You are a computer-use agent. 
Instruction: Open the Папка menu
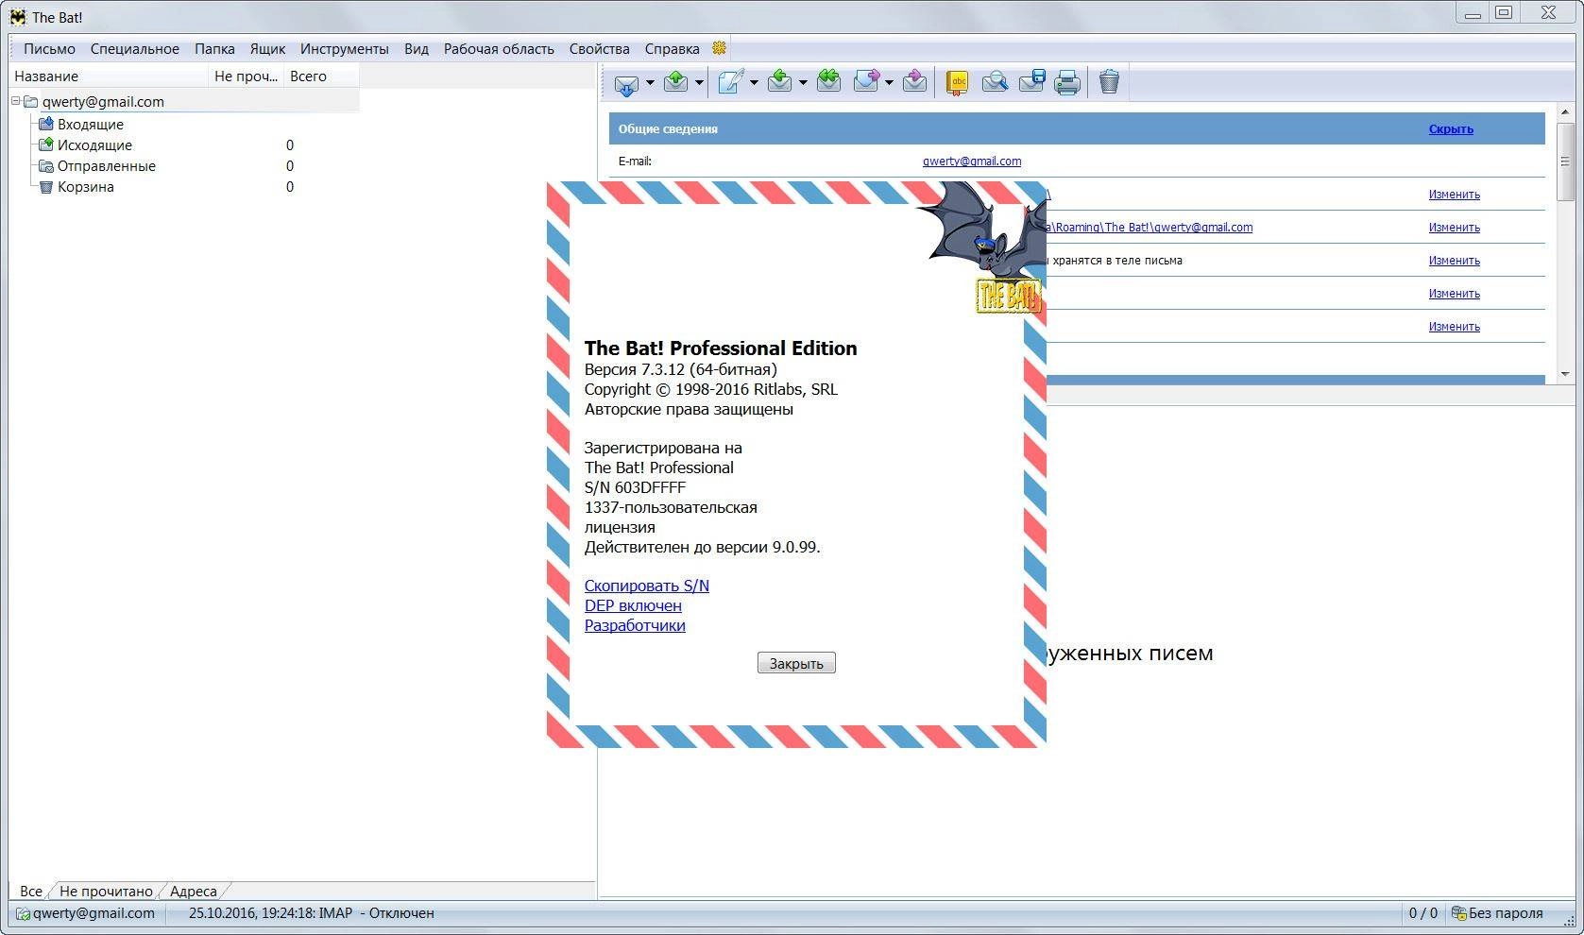[214, 48]
